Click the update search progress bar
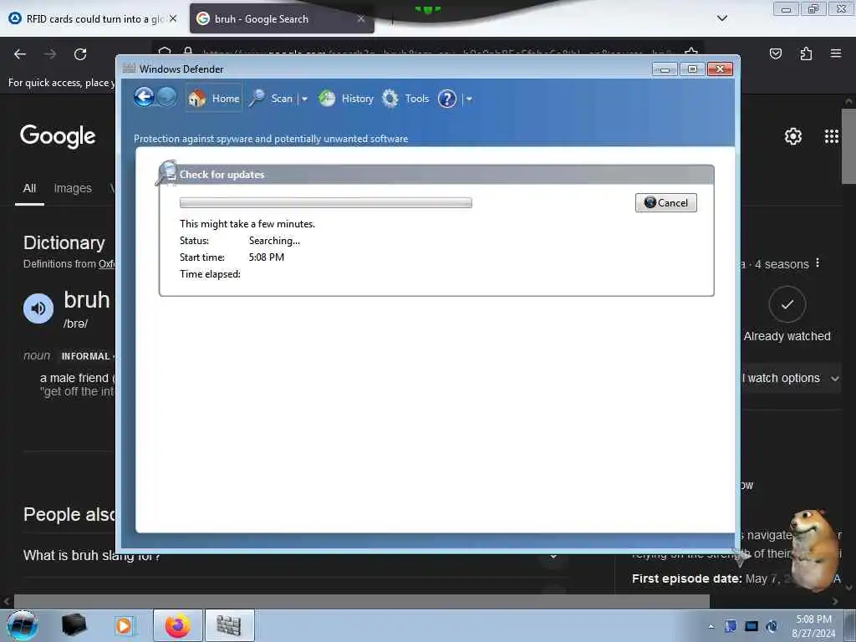The image size is (856, 642). tap(325, 202)
